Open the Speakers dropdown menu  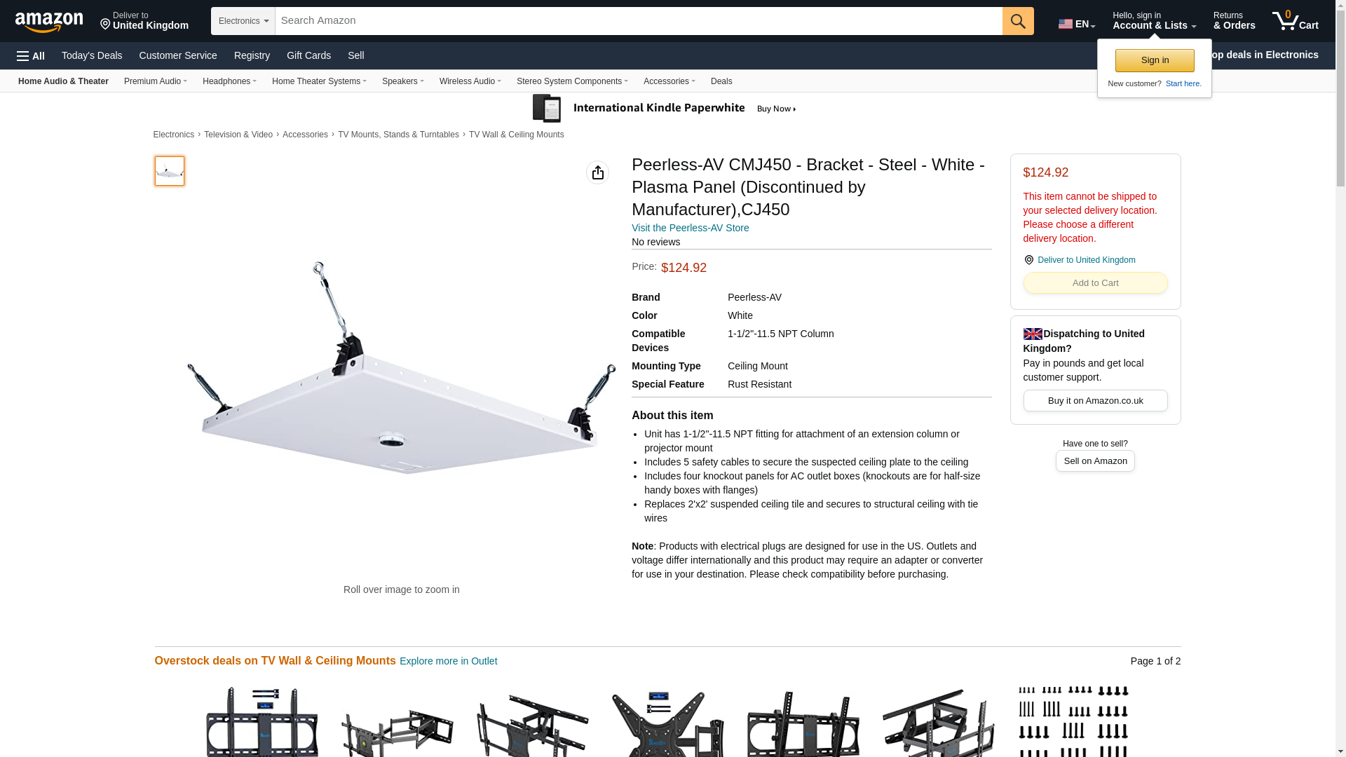(x=402, y=81)
